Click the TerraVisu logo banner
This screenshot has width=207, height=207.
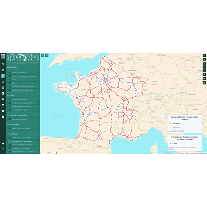pos(23,58)
